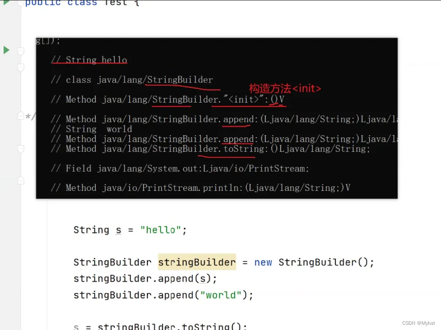Click the stringBuilder.toString() line
Image resolution: width=441 pixels, height=330 pixels.
click(x=160, y=327)
